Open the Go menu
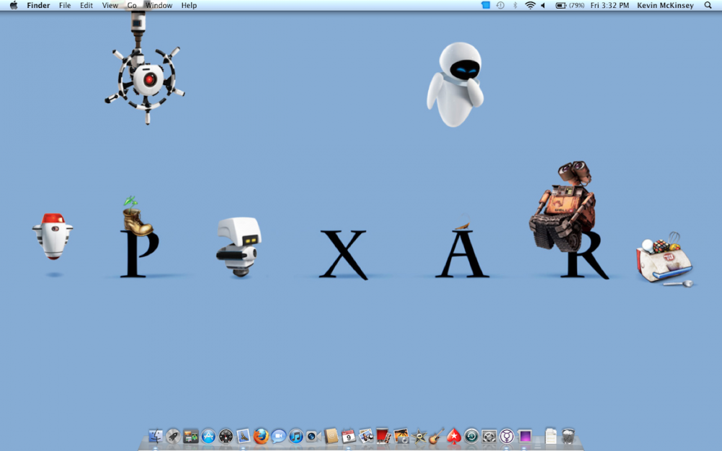 [x=132, y=5]
